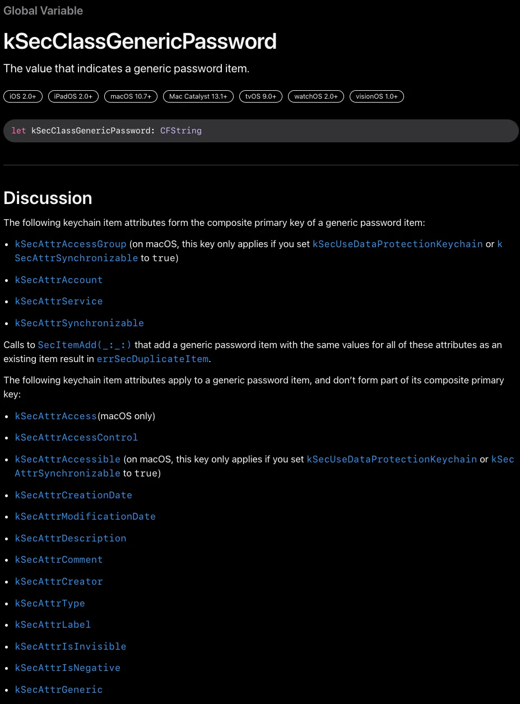Open the kSecAttrIsInvisible link
Screen dimensions: 520x704
(x=70, y=646)
